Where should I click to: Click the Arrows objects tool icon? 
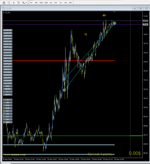tap(24, 3)
